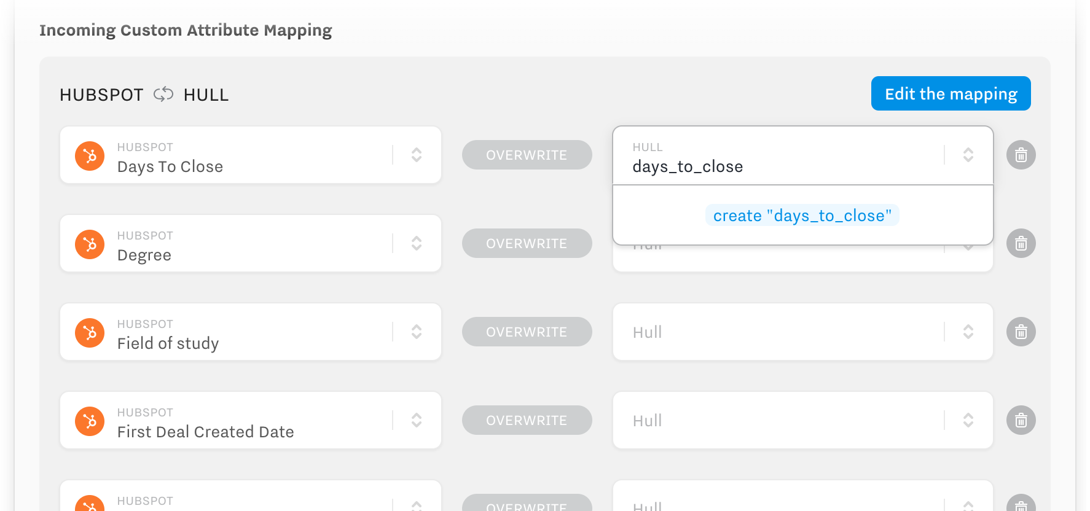
Task: Delete the Degree mapping row
Action: pos(1021,243)
